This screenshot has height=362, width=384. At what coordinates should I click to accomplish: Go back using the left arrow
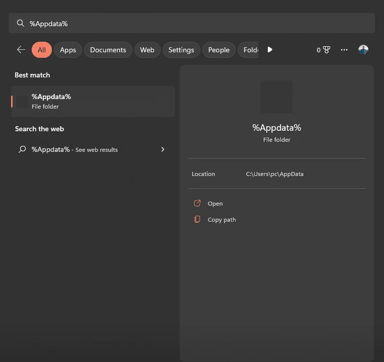[21, 50]
